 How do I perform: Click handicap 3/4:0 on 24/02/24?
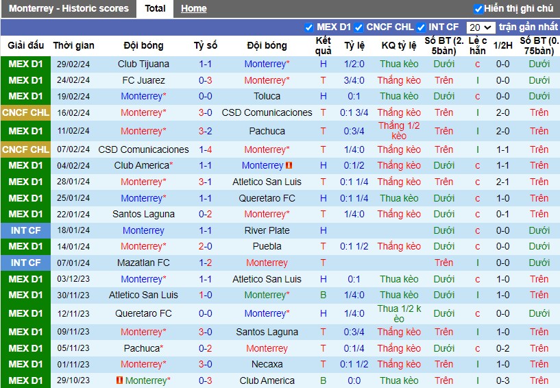point(354,80)
